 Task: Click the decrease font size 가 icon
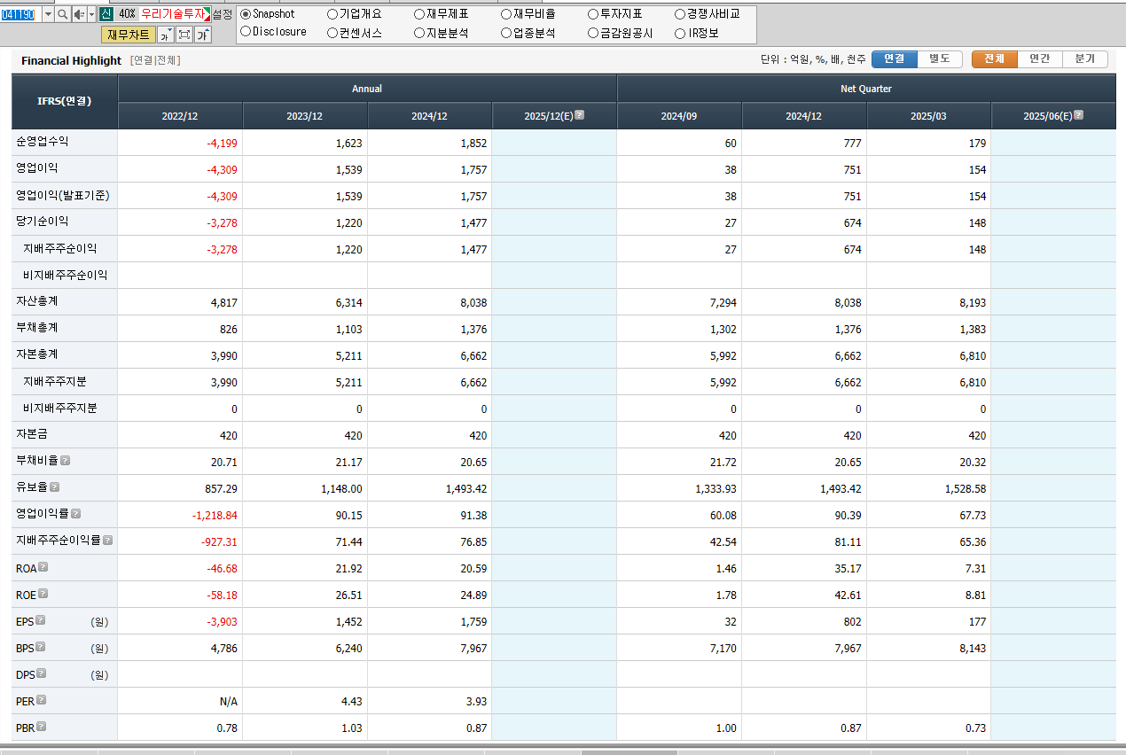click(166, 35)
